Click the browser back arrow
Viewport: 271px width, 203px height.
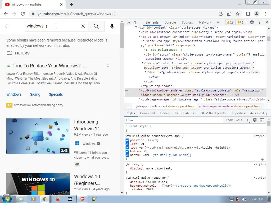tap(6, 14)
